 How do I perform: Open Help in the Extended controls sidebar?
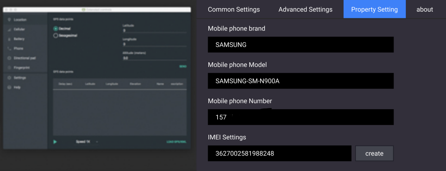tap(25, 87)
